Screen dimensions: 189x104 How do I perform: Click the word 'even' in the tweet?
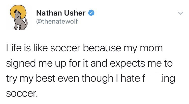pyautogui.click(x=68, y=79)
